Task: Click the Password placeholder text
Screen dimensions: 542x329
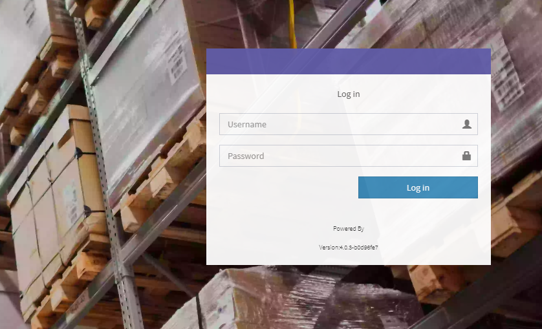Action: coord(246,156)
